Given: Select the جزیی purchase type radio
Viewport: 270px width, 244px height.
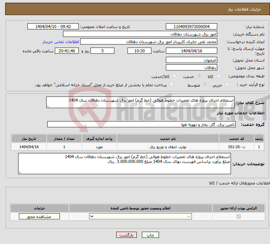Looking at the screenshot, I should pos(227,84).
